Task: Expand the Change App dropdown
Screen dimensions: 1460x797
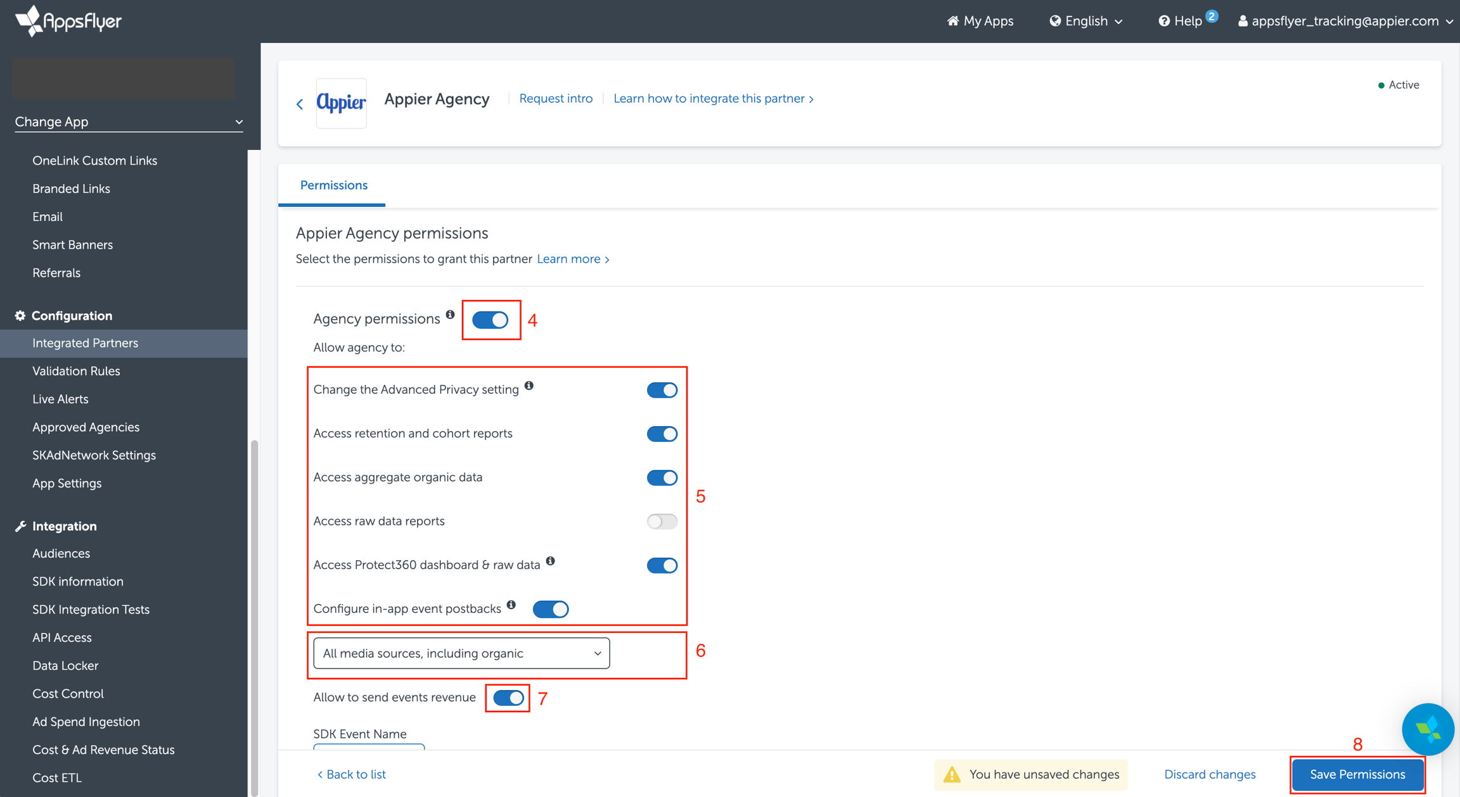Action: (129, 122)
